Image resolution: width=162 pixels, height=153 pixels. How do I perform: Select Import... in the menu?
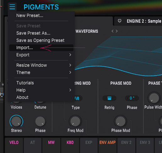click(41, 48)
